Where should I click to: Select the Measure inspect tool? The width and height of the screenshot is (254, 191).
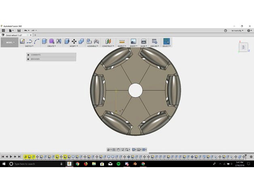122,42
